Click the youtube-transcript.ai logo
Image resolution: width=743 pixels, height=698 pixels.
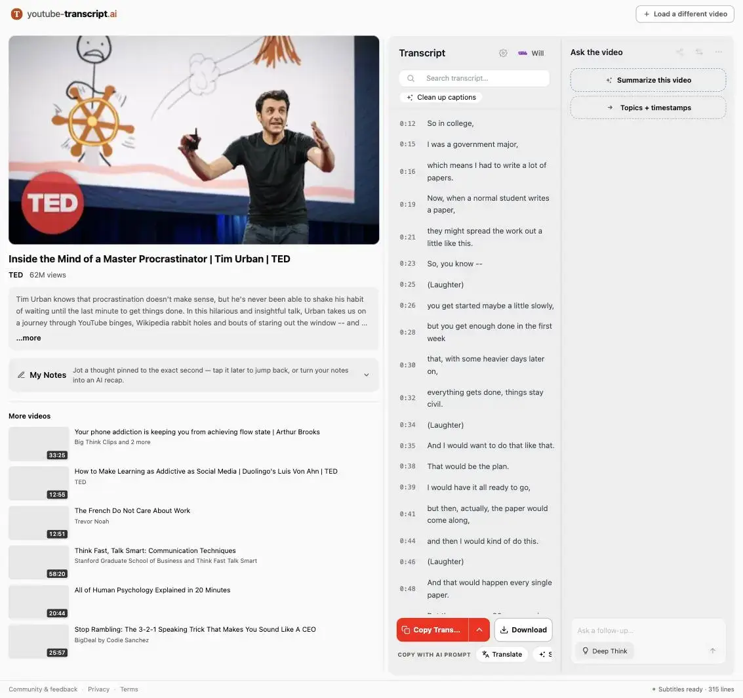pos(64,14)
